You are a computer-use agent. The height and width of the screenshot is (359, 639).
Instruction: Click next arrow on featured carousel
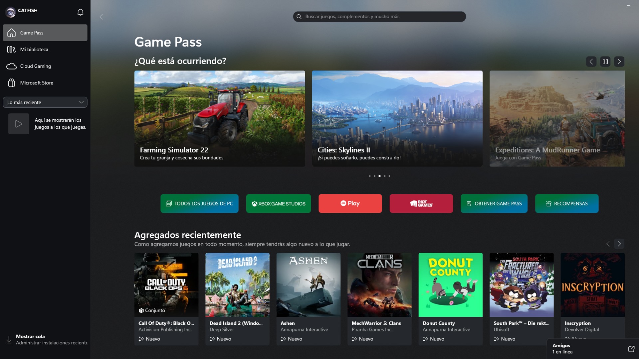619,61
